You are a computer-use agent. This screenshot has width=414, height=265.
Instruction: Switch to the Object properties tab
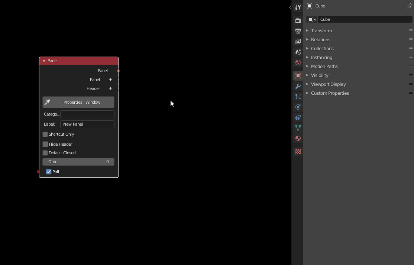[x=298, y=75]
